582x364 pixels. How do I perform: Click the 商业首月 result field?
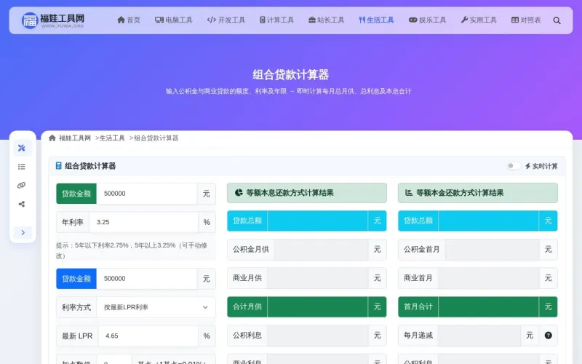pyautogui.click(x=488, y=278)
